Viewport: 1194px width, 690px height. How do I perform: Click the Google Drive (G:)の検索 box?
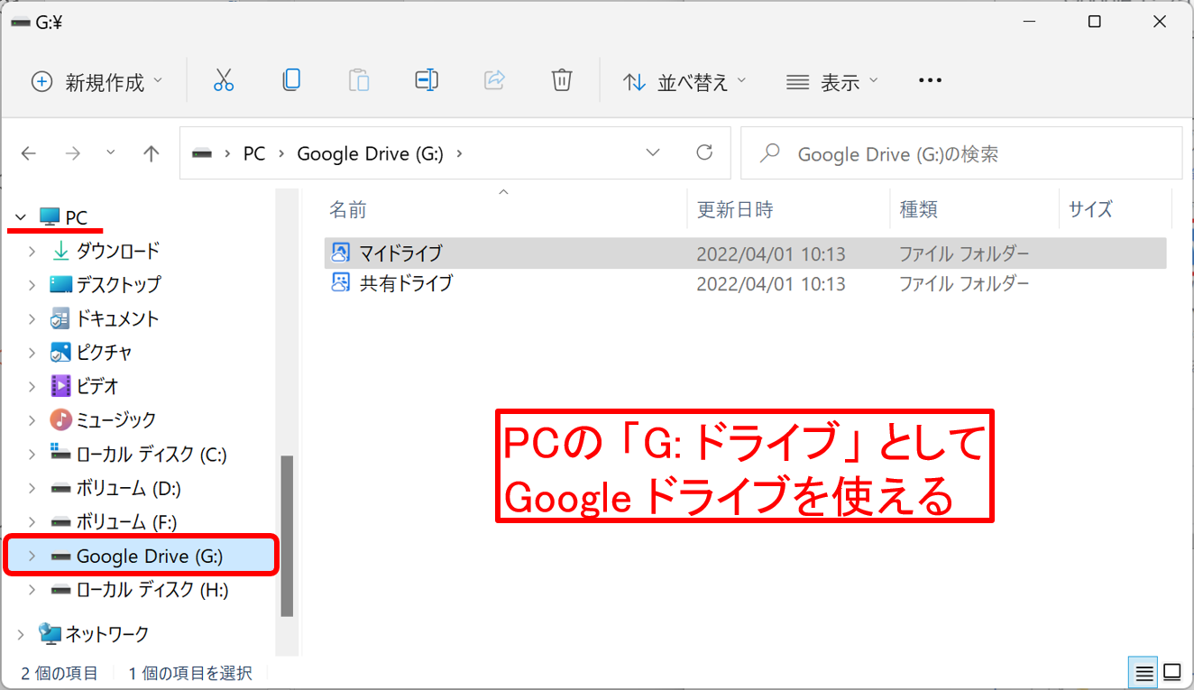tap(961, 154)
